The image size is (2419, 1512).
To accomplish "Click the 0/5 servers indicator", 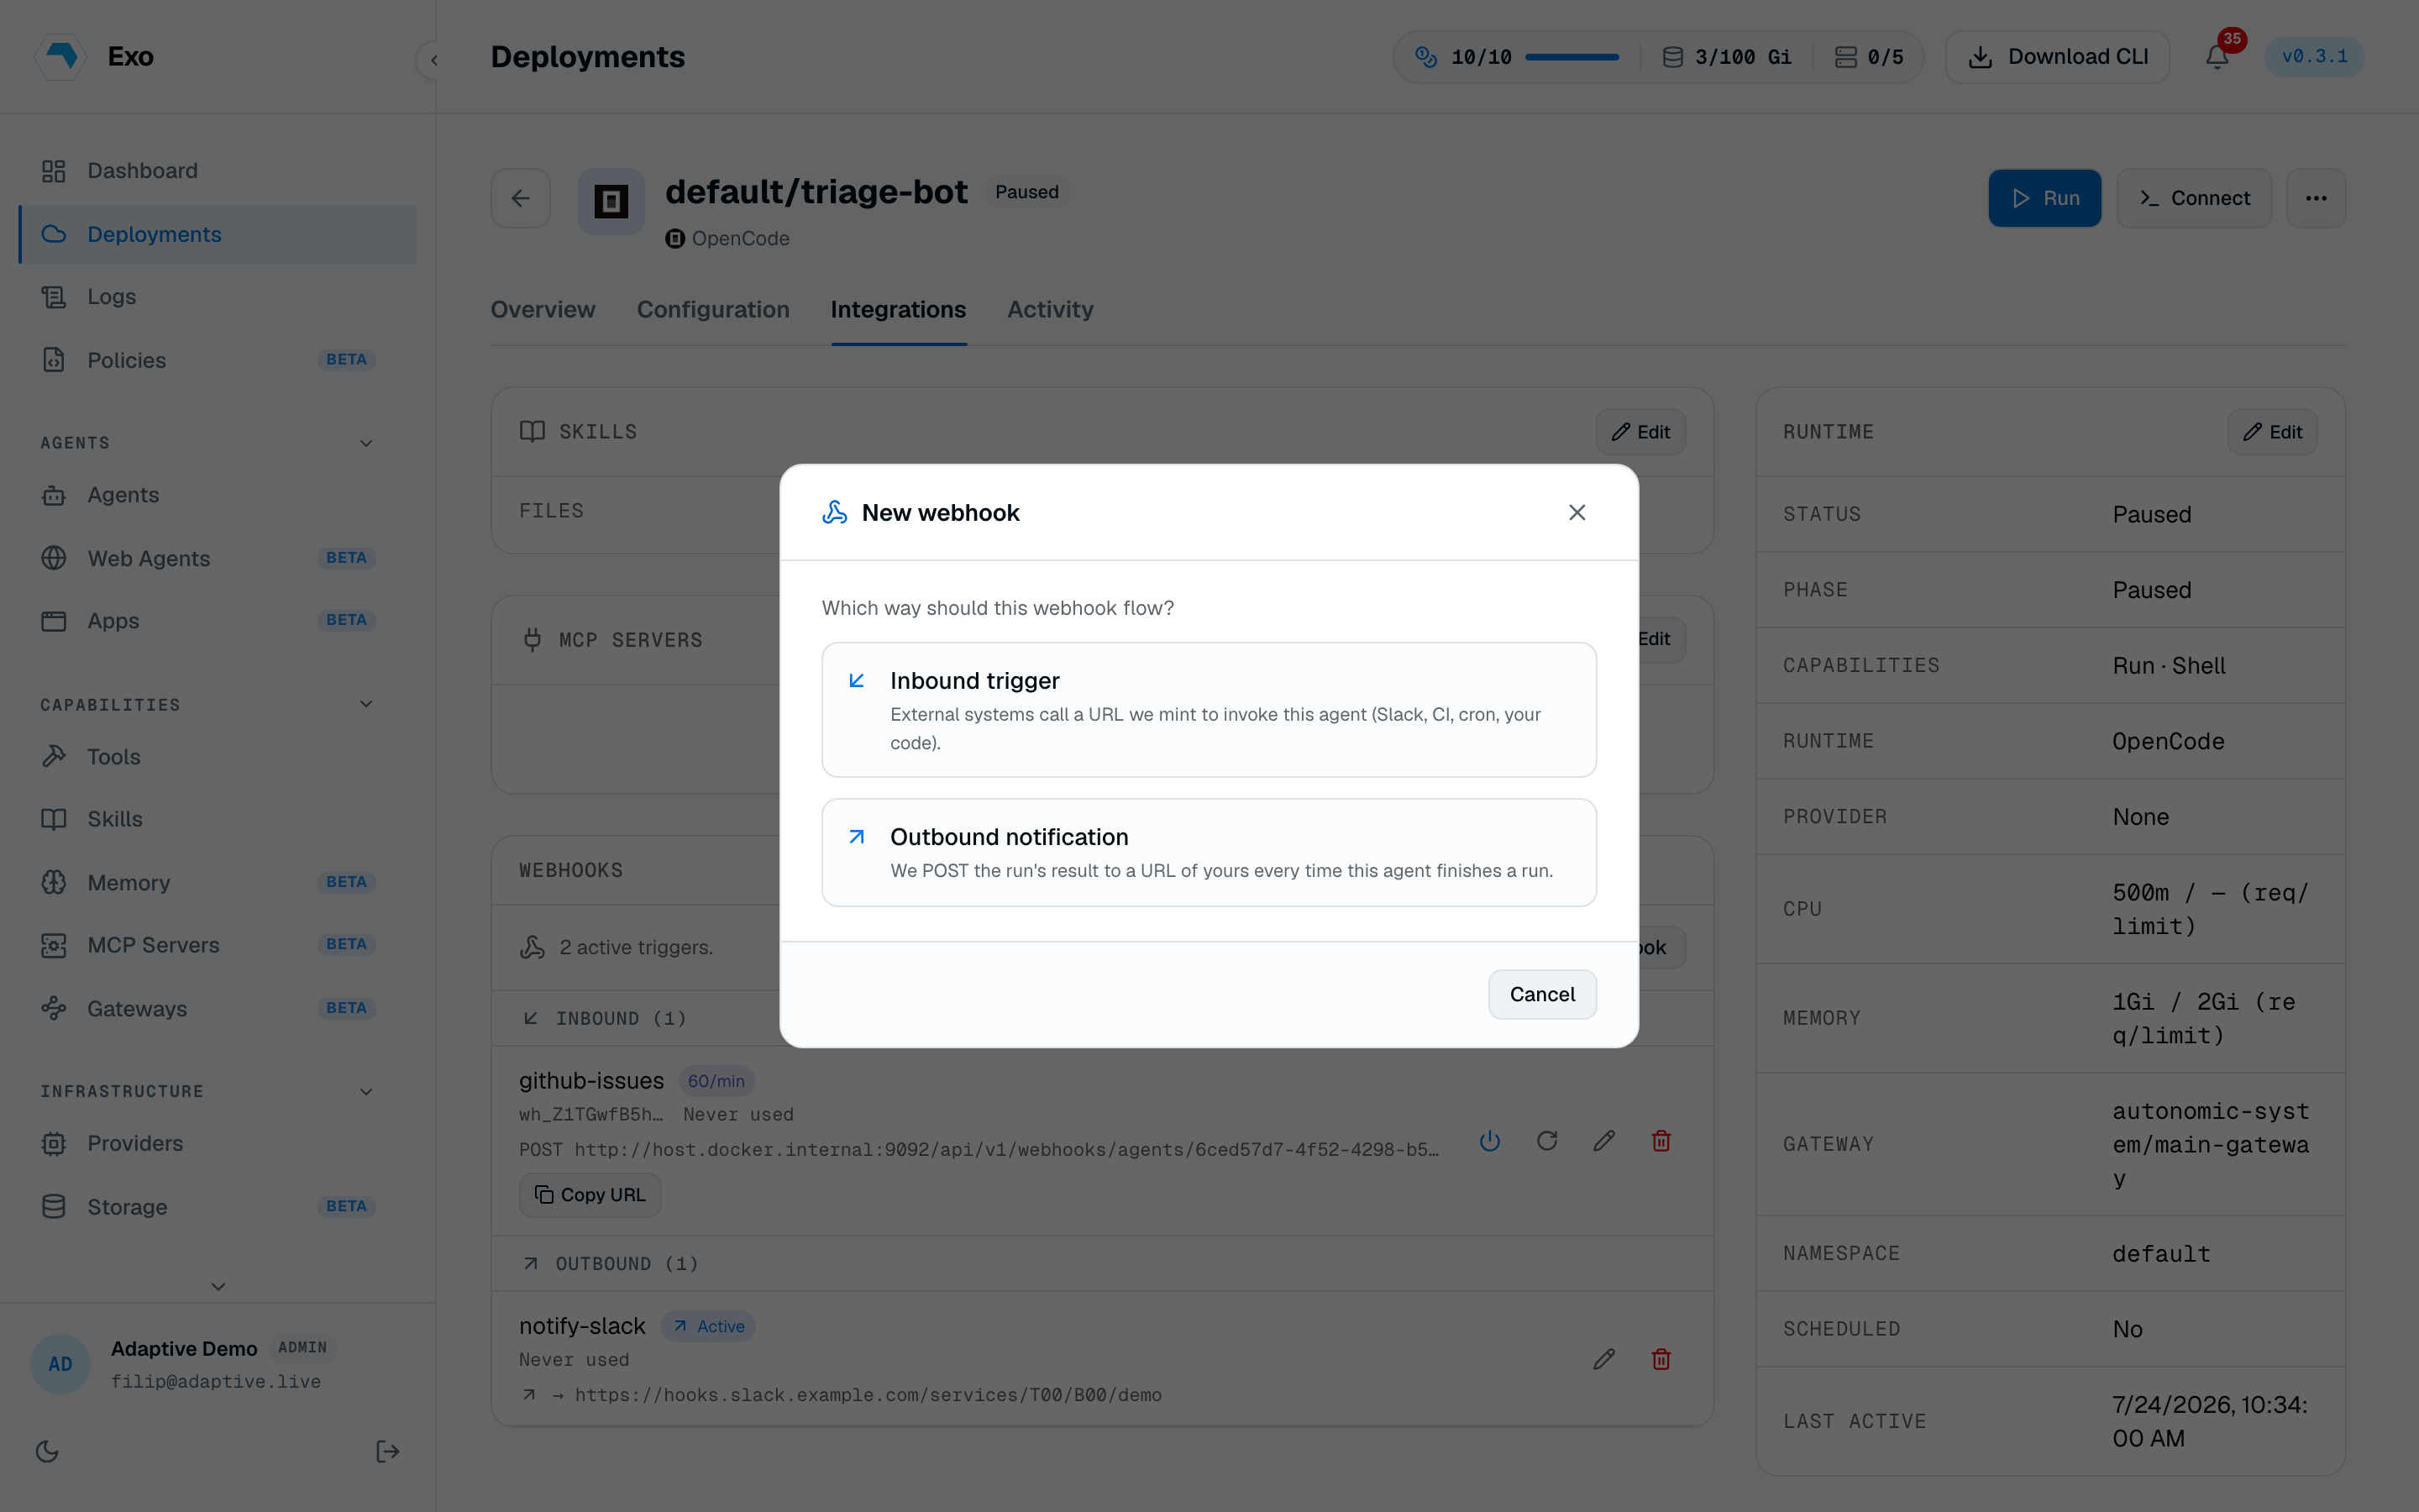I will [1868, 57].
